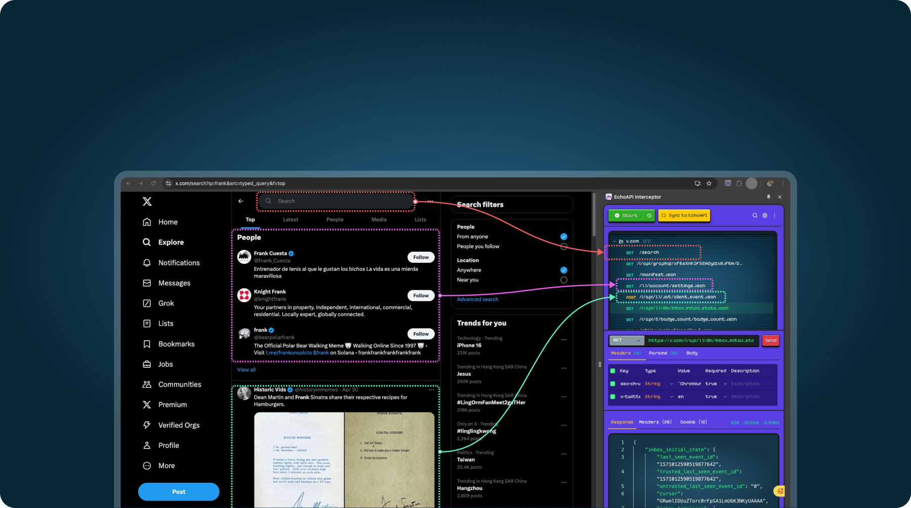Open Communities in the sidebar
911x508 pixels.
(x=172, y=384)
